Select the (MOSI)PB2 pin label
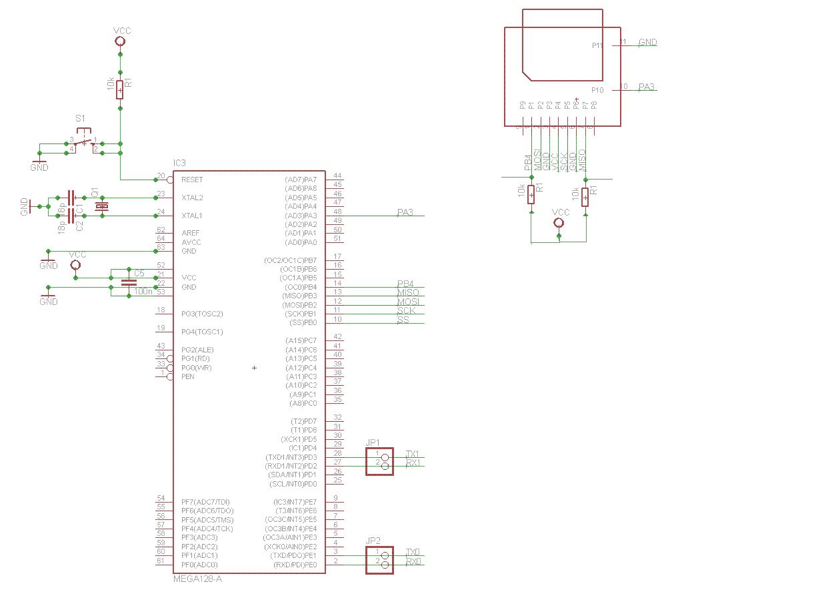Image resolution: width=824 pixels, height=590 pixels. [x=299, y=305]
